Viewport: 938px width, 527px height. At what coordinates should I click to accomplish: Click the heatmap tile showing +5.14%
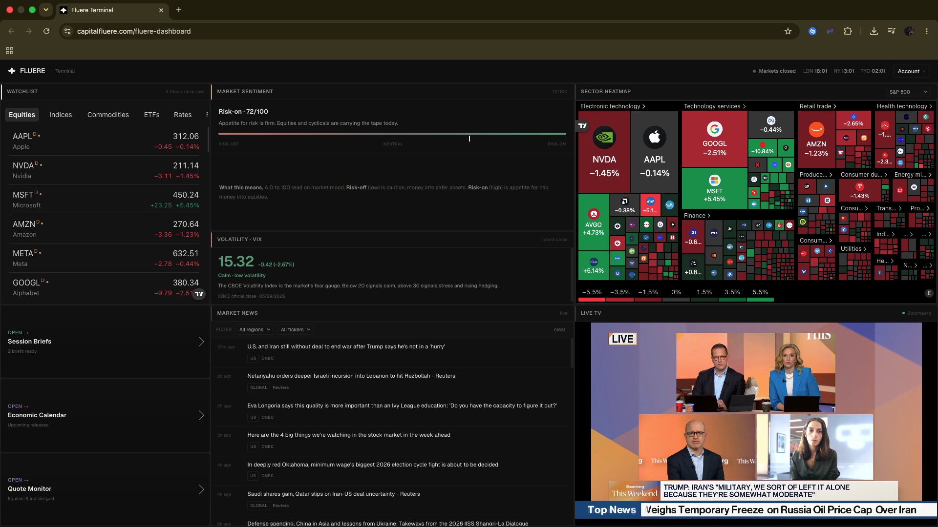pos(594,266)
